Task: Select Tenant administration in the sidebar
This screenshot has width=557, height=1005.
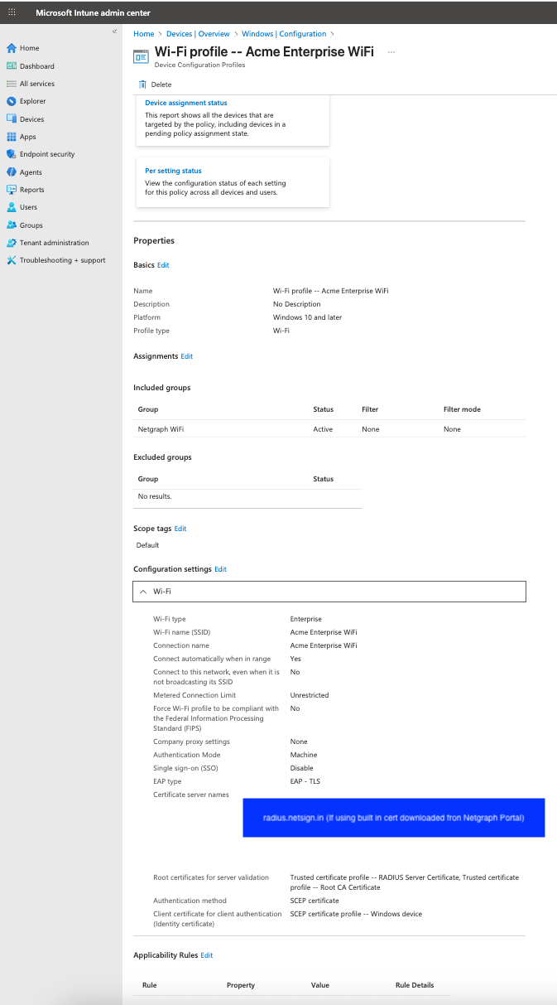Action: point(54,243)
